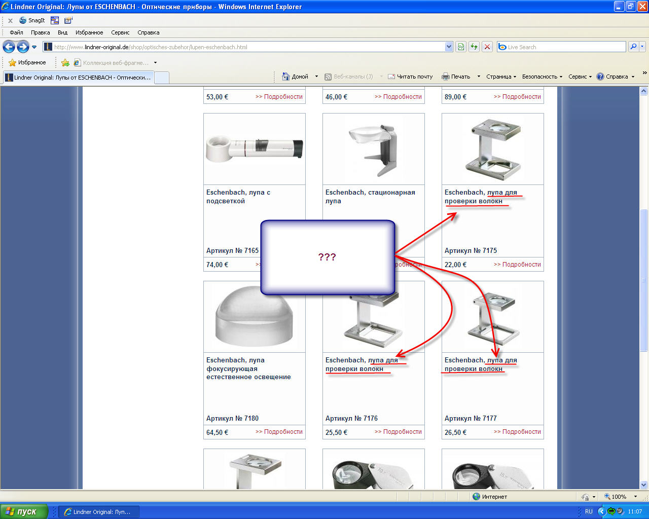The height and width of the screenshot is (519, 649).
Task: Click Подробности link for Артикул 7177
Action: [517, 432]
